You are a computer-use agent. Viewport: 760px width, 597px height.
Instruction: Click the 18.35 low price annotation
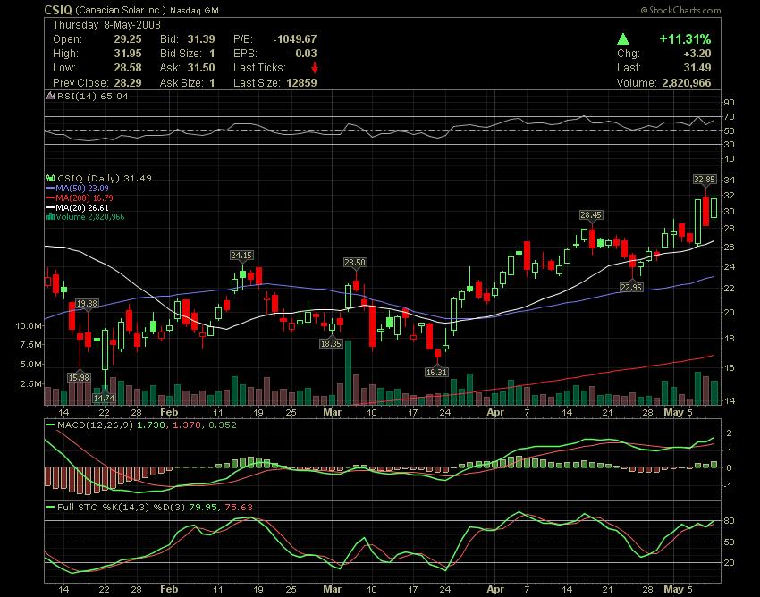[331, 343]
